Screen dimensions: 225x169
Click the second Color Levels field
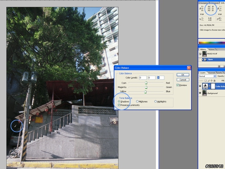pyautogui.click(x=152, y=78)
